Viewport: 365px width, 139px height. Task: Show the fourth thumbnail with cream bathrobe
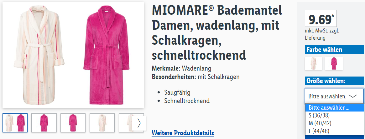coord(102,123)
